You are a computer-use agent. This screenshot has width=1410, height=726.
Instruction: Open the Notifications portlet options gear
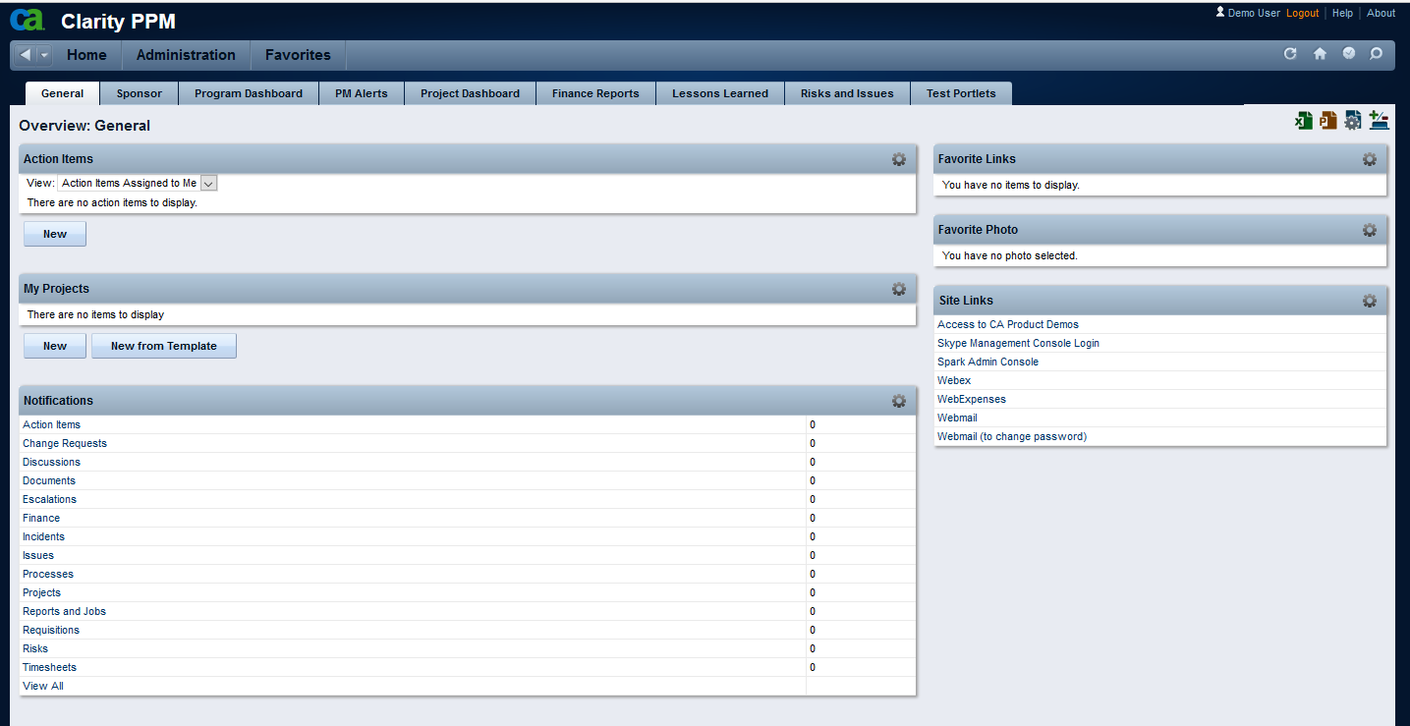tap(898, 401)
